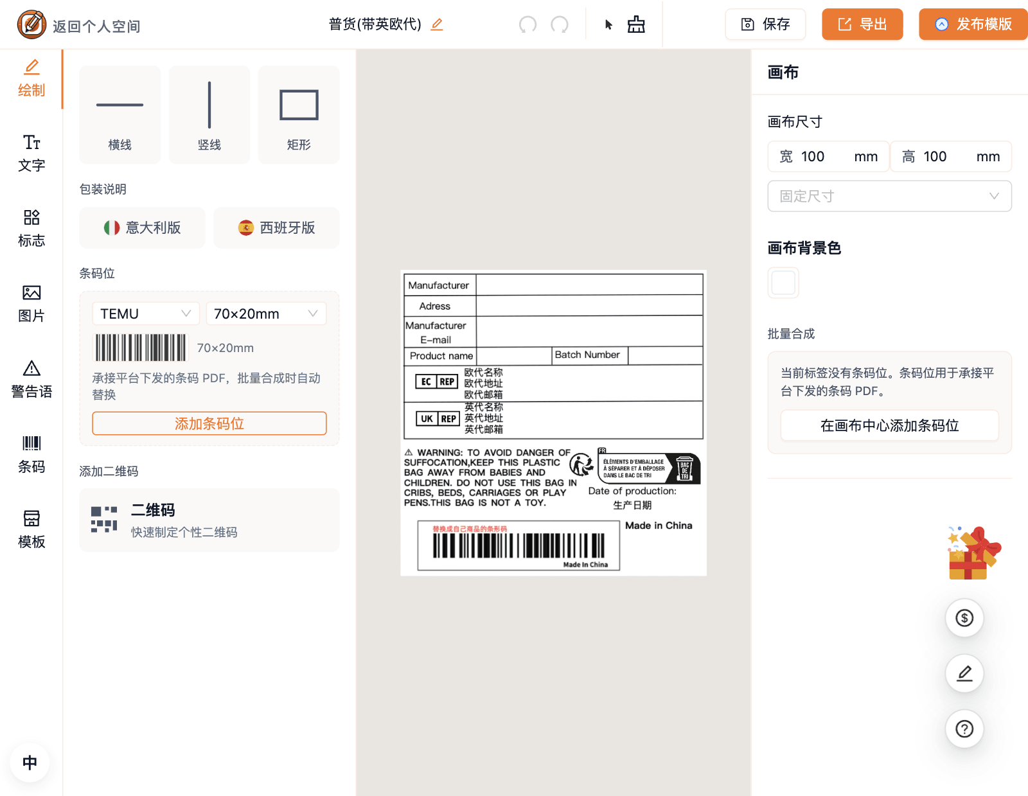Select the barcode placeholder on label

tap(518, 545)
